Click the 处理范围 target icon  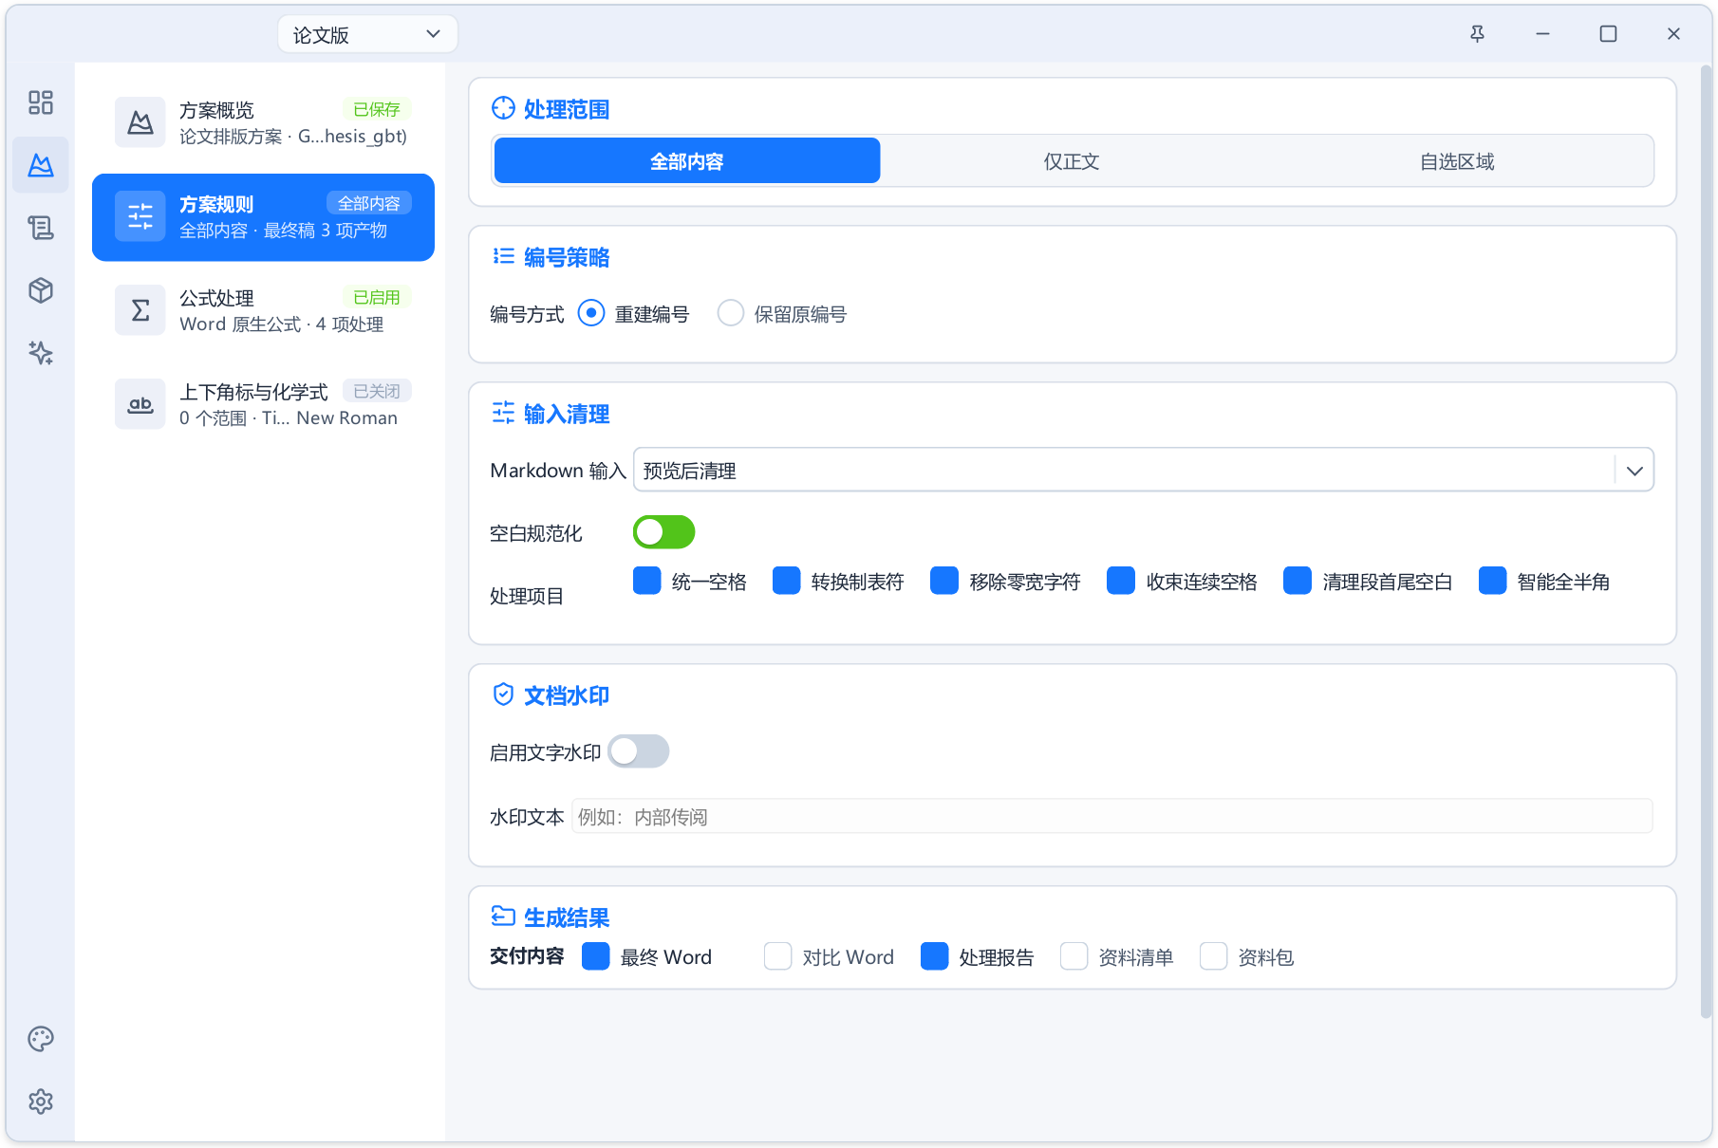pos(503,108)
